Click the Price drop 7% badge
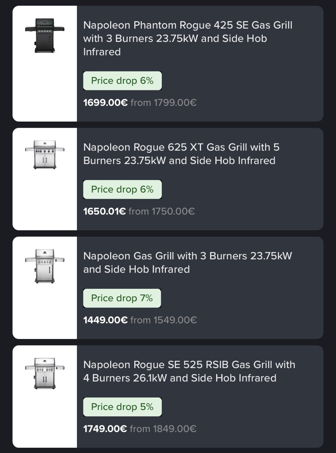 pyautogui.click(x=122, y=298)
